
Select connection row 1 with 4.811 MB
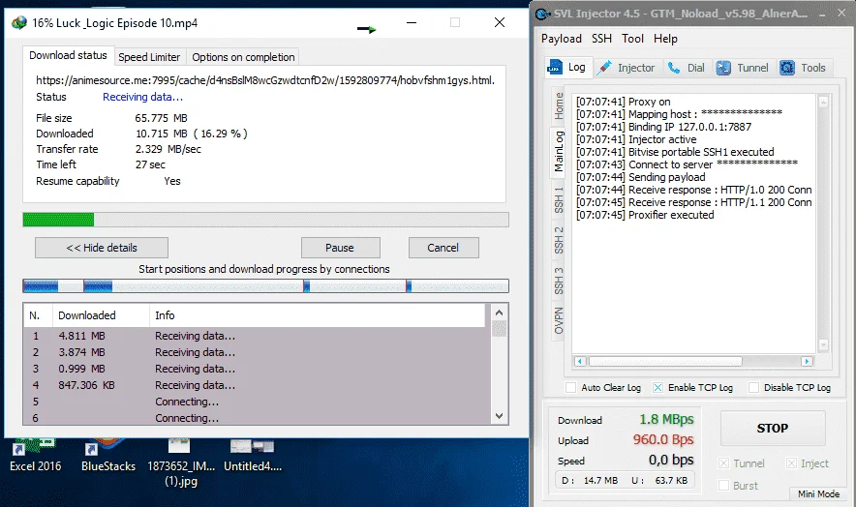(x=257, y=336)
